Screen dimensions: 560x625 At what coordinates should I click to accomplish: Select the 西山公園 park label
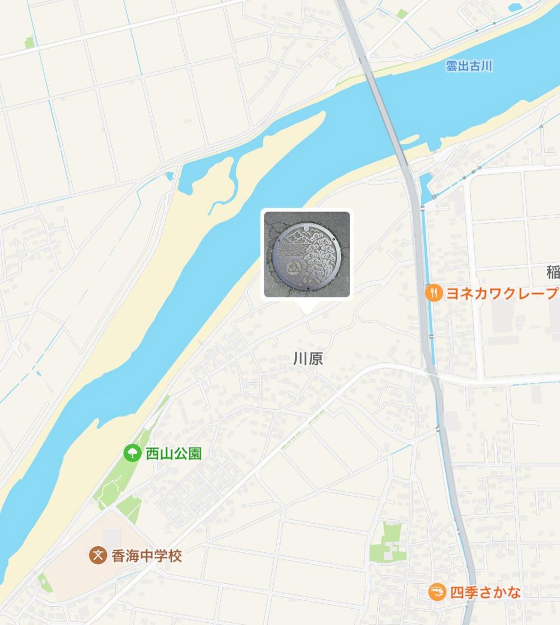click(x=174, y=454)
